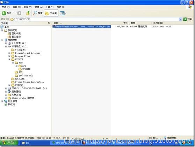Select My Pictures folder

pos(16,33)
